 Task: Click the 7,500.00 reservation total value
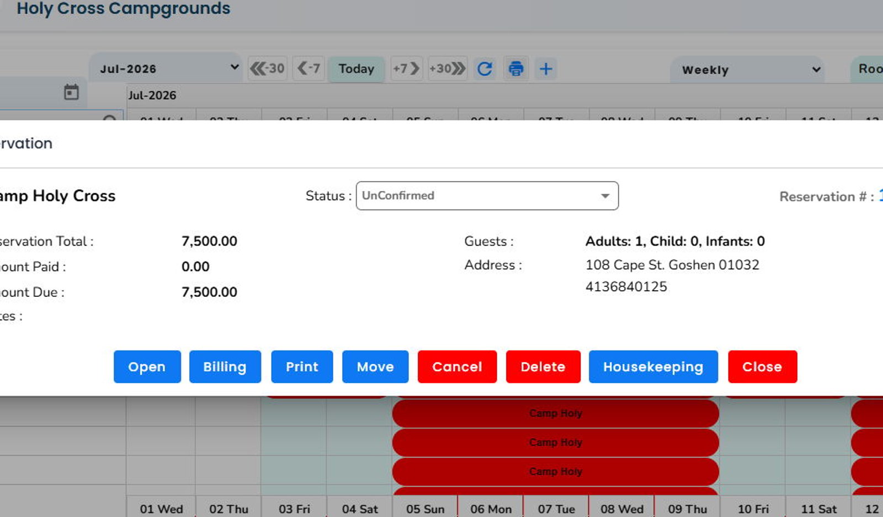pos(209,241)
